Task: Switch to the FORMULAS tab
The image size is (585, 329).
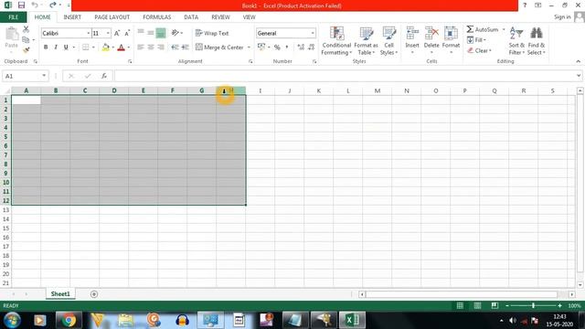Action: coord(156,17)
